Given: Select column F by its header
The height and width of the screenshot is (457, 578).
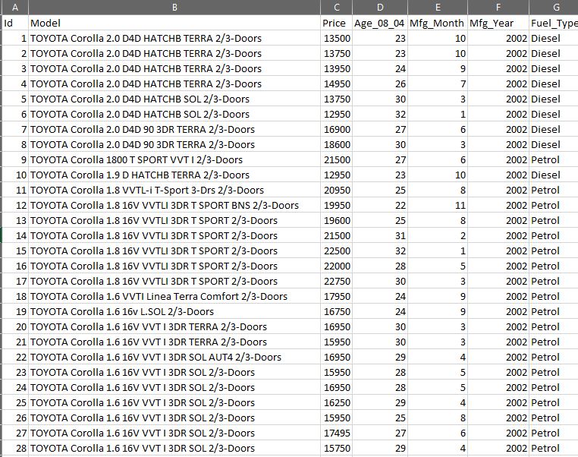Looking at the screenshot, I should tap(498, 7).
